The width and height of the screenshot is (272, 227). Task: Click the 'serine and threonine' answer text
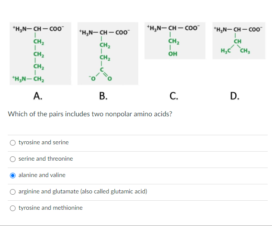[46, 159]
